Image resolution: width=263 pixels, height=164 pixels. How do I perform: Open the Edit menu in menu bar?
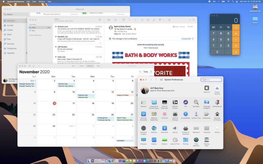click(28, 2)
